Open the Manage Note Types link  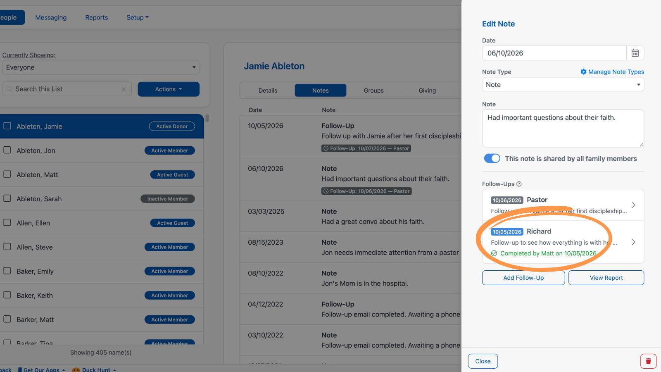(616, 72)
